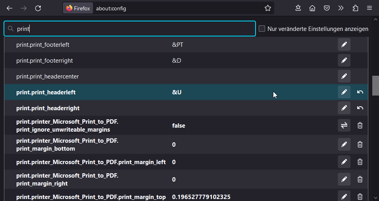
Task: Delete the print_margin_bottom preference
Action: [360, 145]
